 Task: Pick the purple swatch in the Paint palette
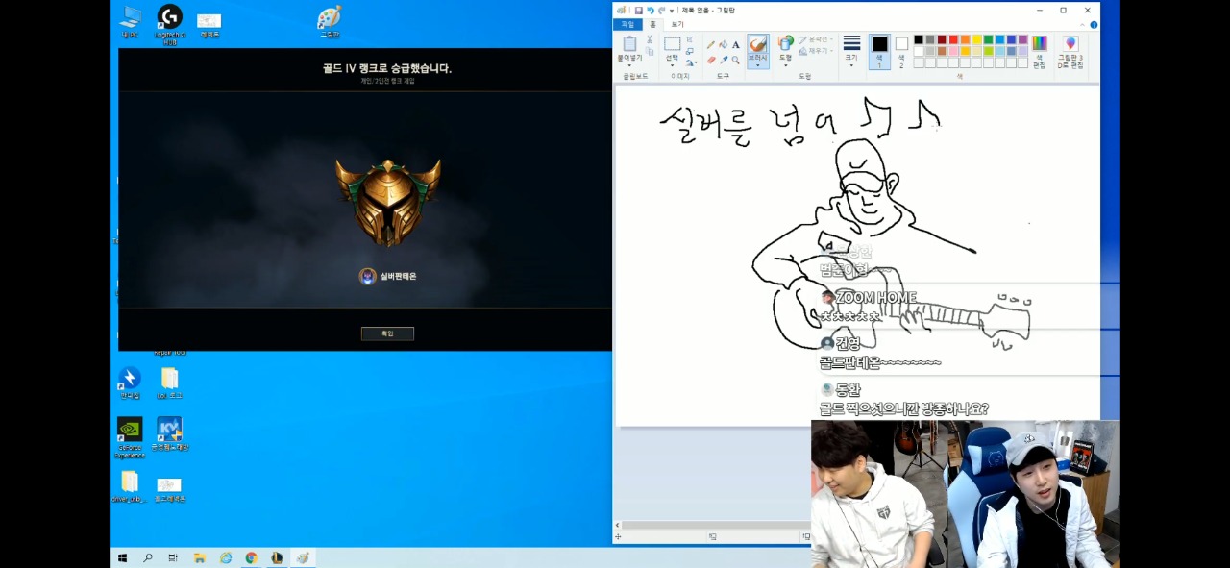coord(1022,39)
